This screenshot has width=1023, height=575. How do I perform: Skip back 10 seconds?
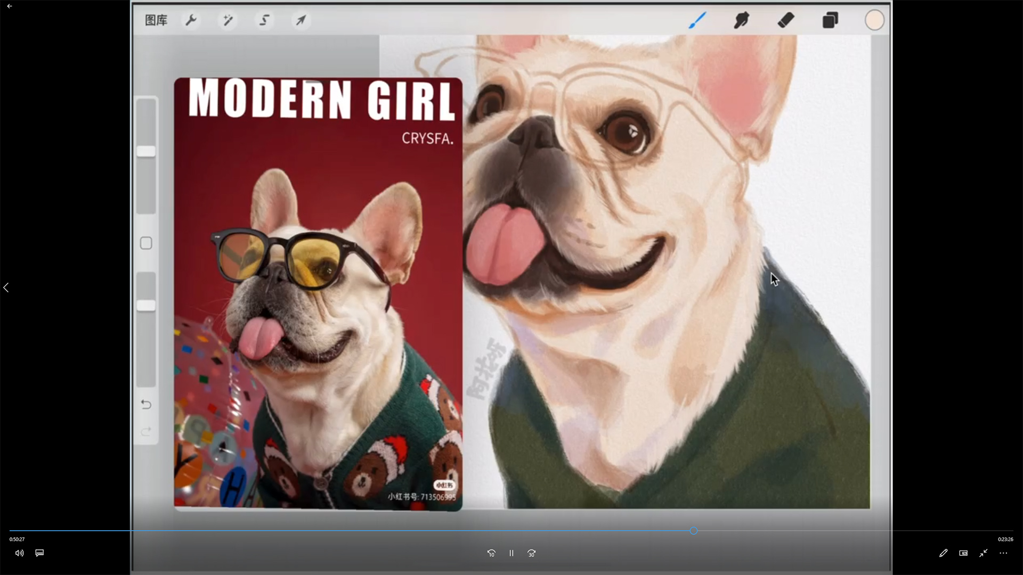pos(491,553)
